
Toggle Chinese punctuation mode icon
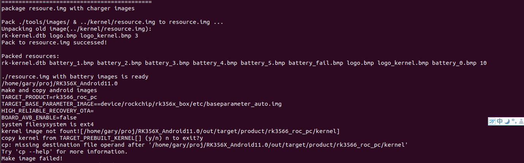point(514,121)
